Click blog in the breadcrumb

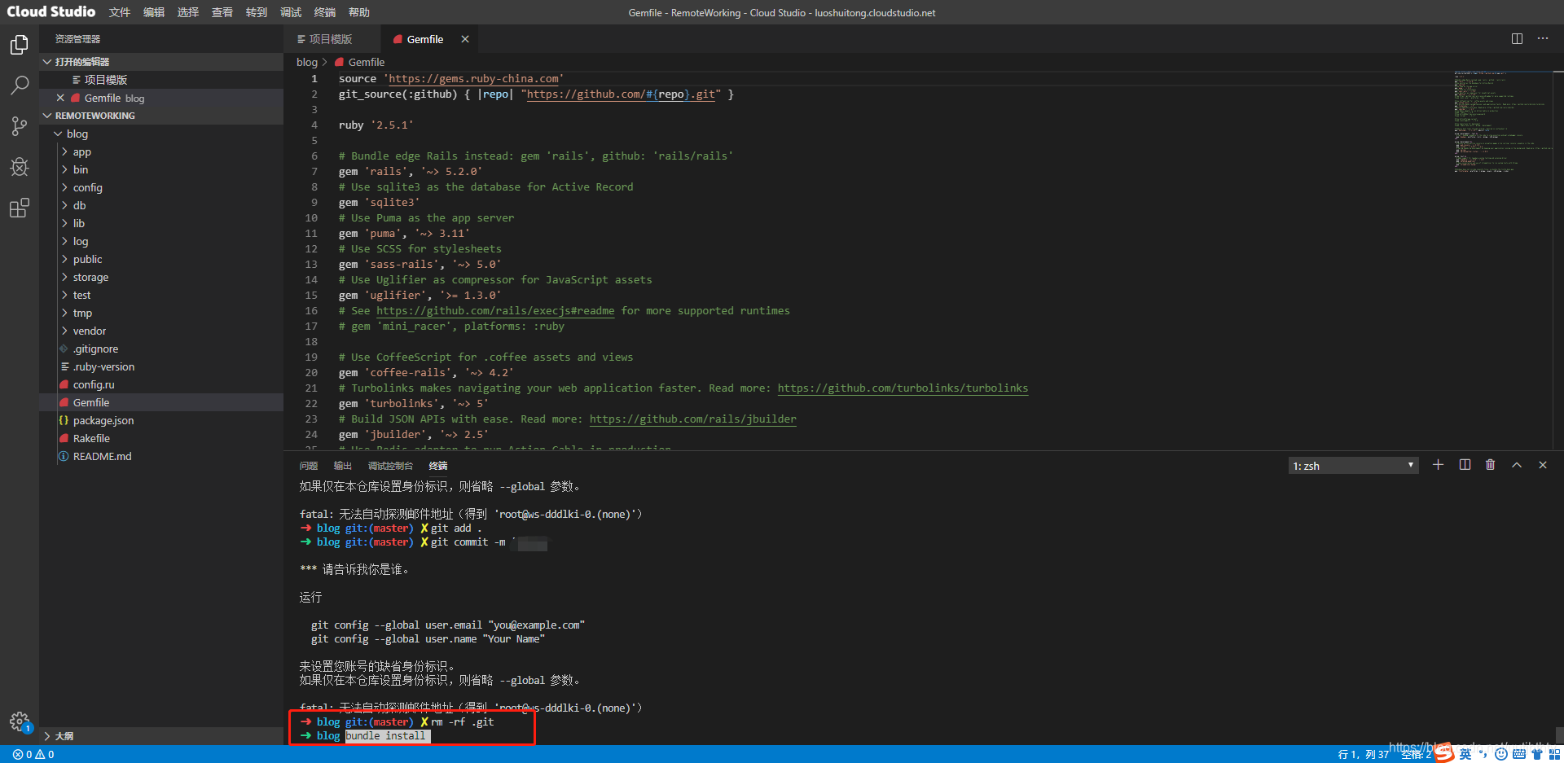307,62
